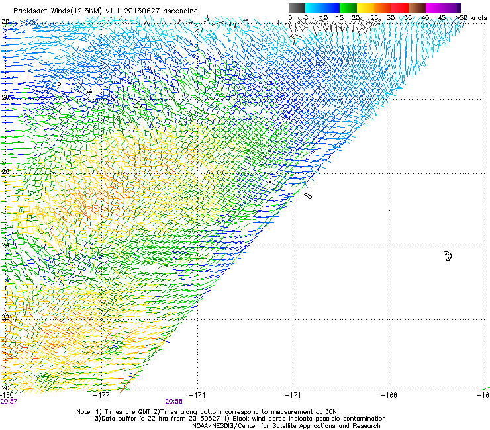Click the latitude label '22' on the left axis
The width and height of the screenshot is (490, 430).
coord(5,317)
